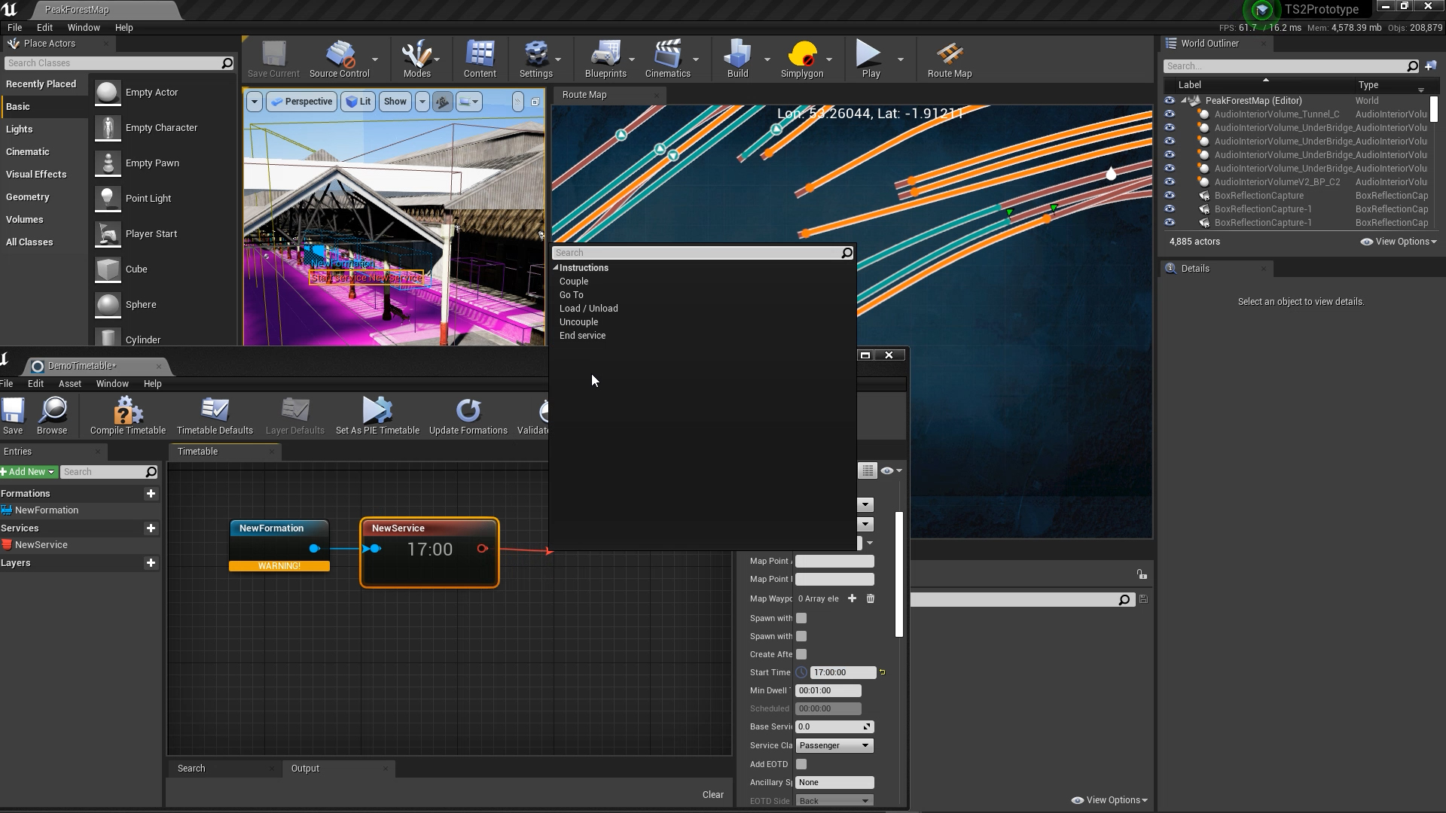1446x813 pixels.
Task: Switch to the Output tab
Action: (x=305, y=769)
